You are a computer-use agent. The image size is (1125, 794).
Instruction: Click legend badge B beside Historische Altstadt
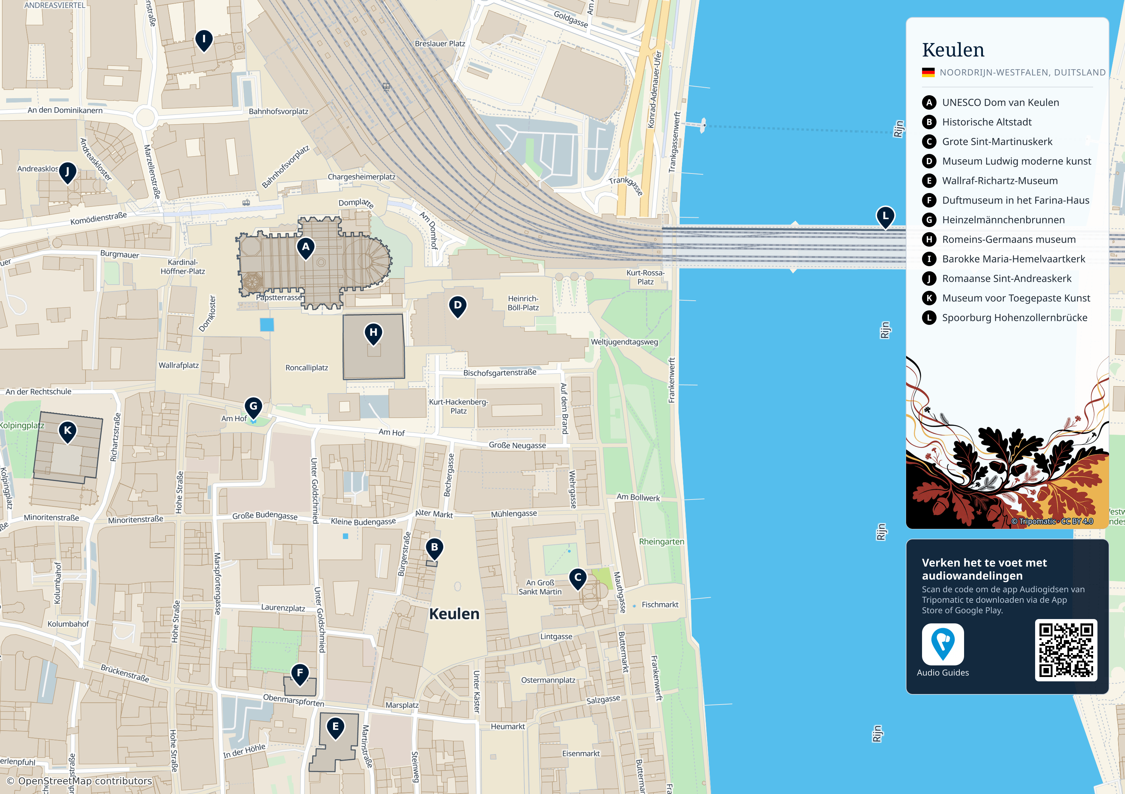click(929, 122)
